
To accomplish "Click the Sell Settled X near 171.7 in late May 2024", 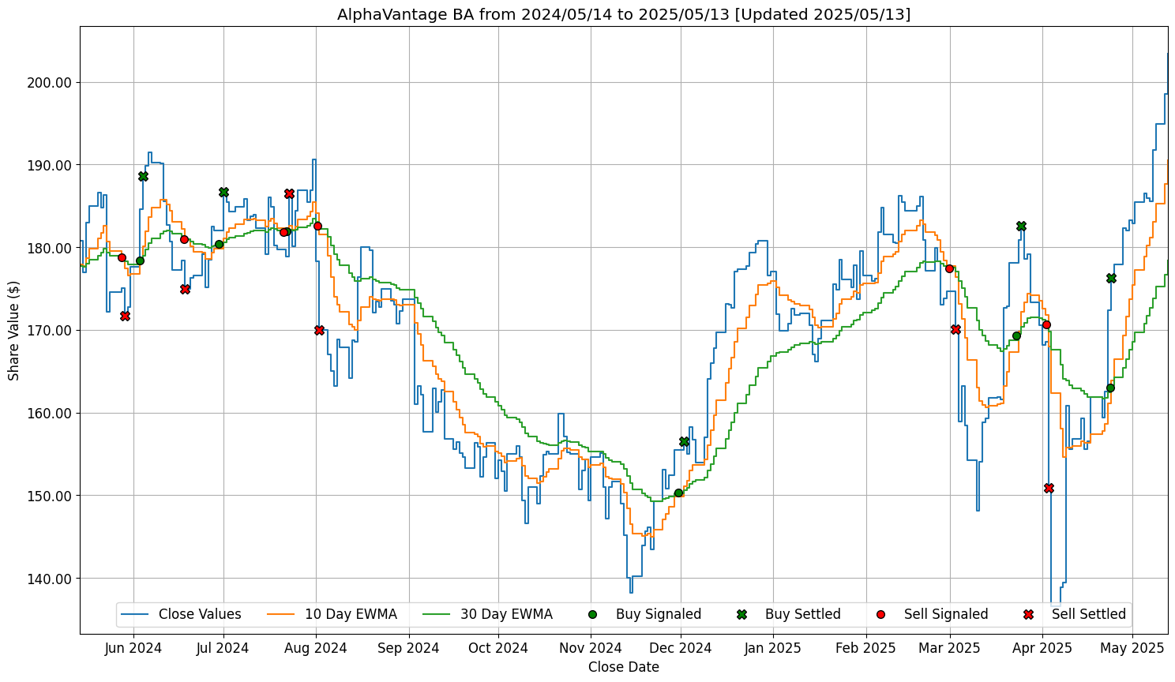I will [x=125, y=316].
